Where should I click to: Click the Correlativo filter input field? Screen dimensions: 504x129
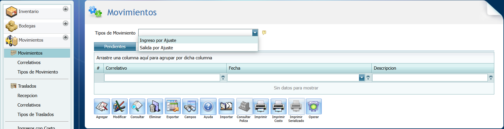162,78
